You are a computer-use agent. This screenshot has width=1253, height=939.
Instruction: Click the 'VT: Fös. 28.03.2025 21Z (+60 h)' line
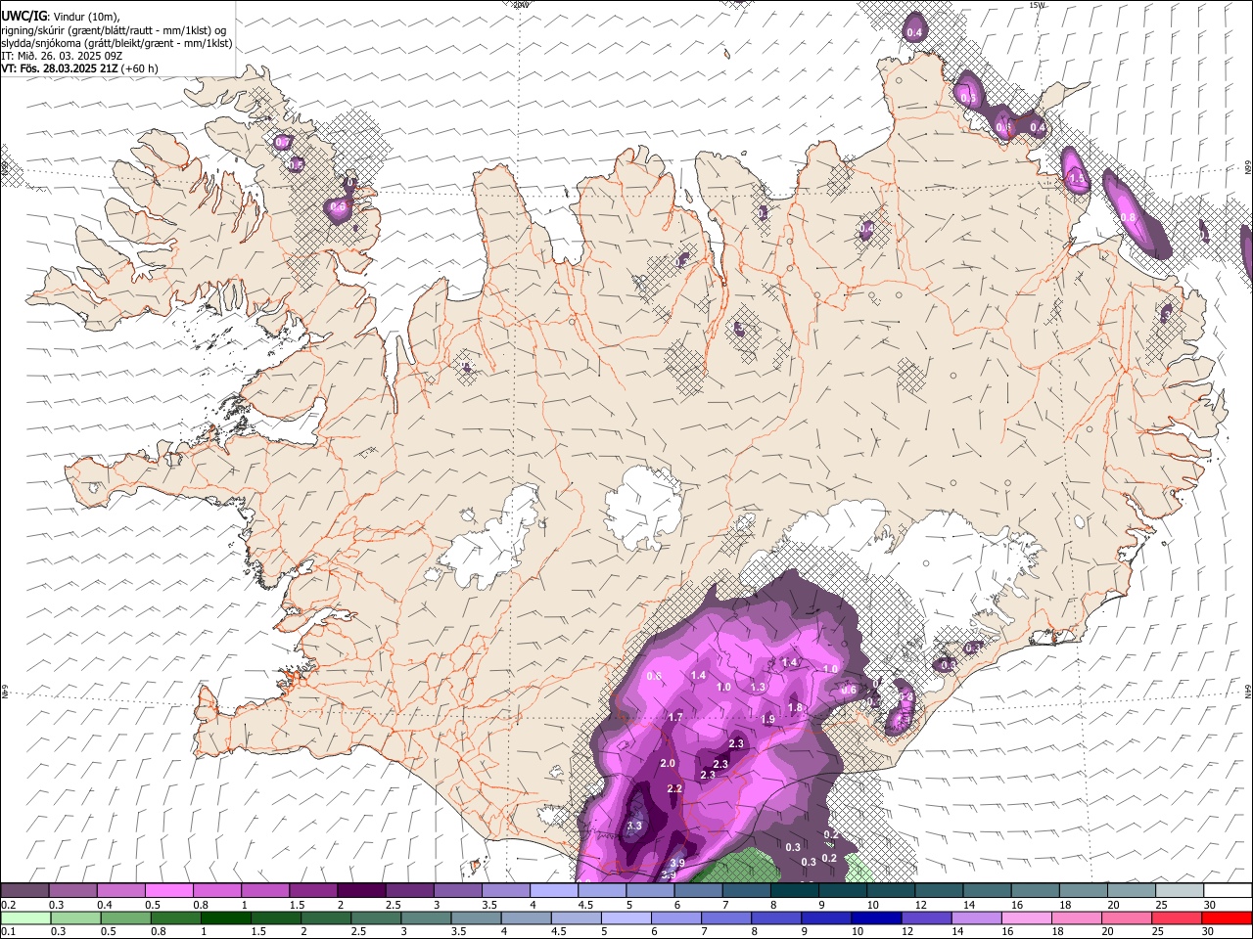[79, 68]
